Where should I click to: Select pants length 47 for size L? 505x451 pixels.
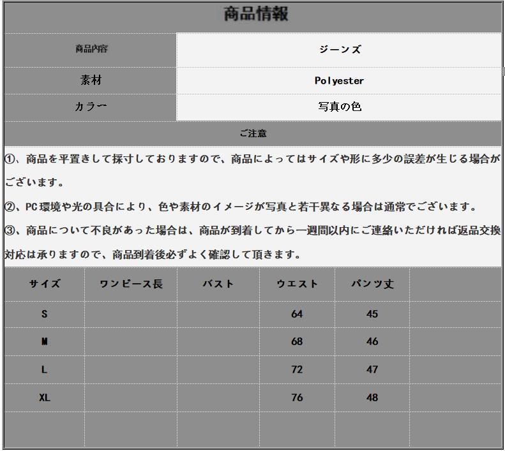(372, 369)
